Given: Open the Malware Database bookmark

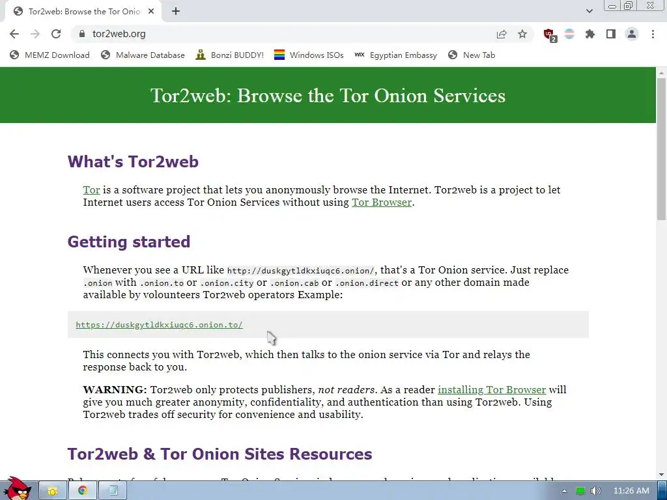Looking at the screenshot, I should pos(143,55).
